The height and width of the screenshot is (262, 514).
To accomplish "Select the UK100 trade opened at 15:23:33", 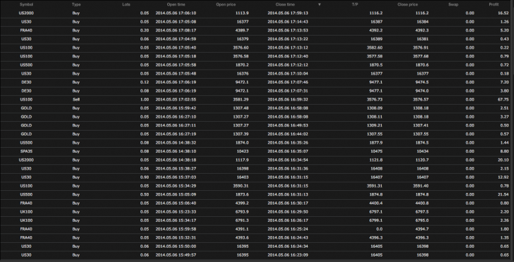I will [257, 211].
